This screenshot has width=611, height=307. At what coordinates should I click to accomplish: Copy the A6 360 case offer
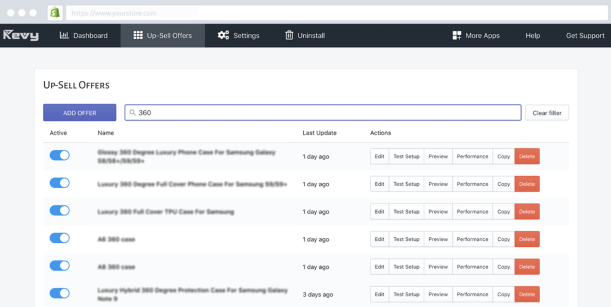pos(504,239)
